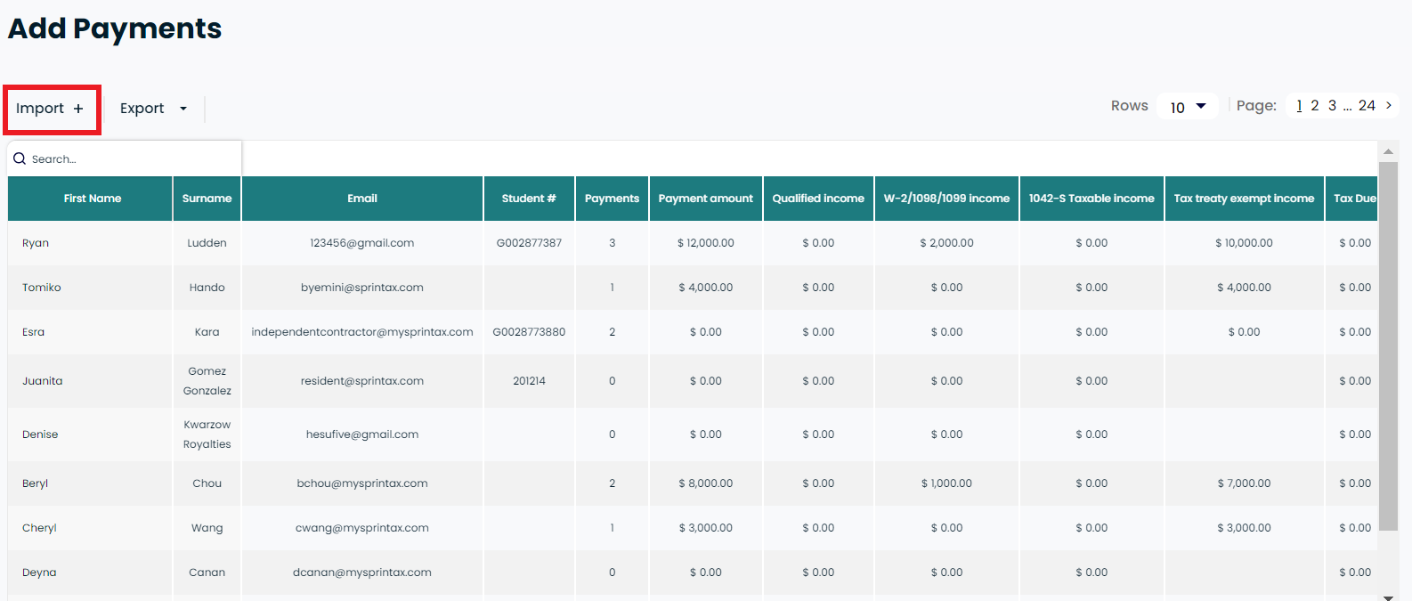Open Deyna's record
The width and height of the screenshot is (1412, 601).
coord(39,573)
